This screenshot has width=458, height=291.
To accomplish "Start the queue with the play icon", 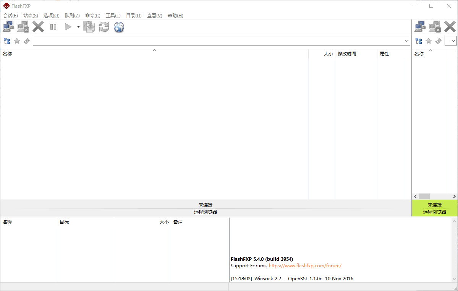I will coord(68,26).
